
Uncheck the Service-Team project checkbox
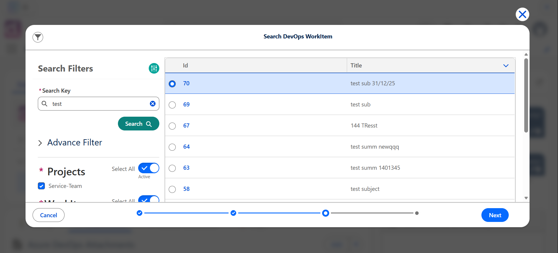click(x=41, y=186)
